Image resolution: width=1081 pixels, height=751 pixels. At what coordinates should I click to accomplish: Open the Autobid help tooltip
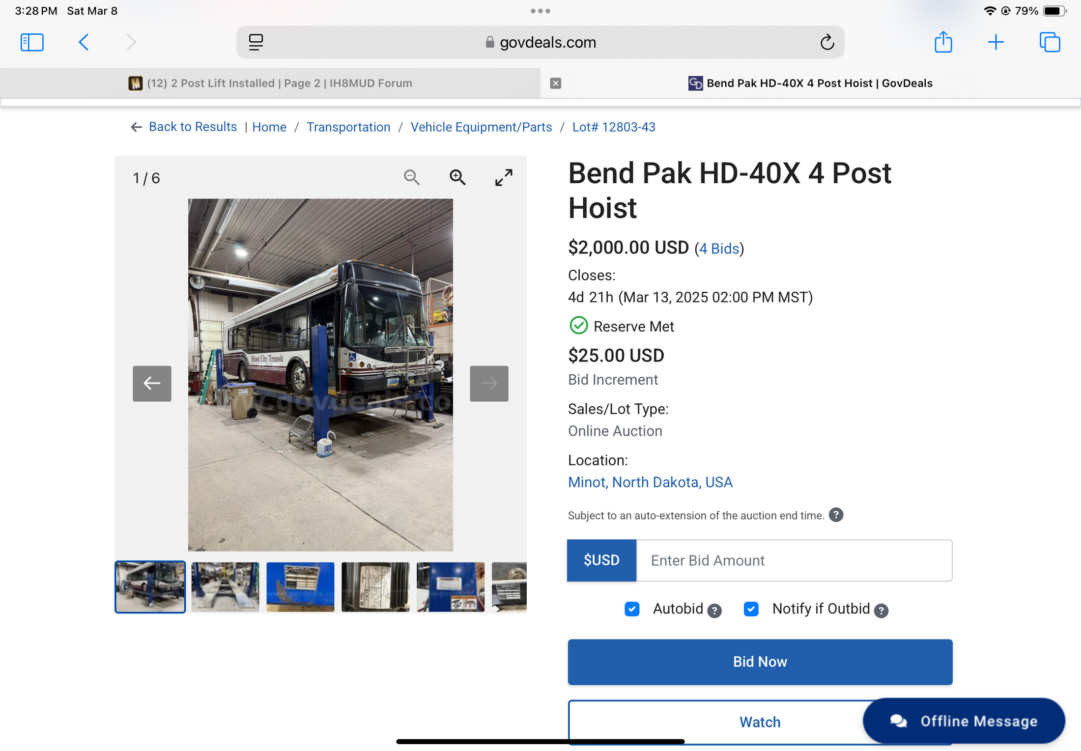point(714,611)
